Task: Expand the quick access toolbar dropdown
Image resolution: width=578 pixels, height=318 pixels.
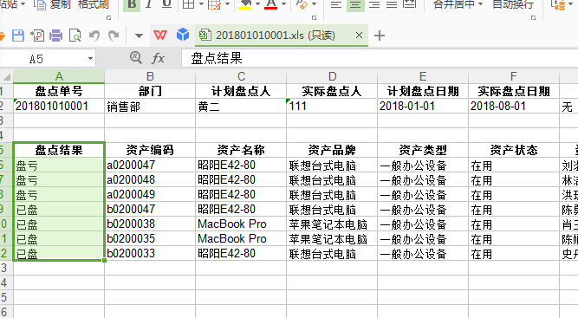Action: click(x=139, y=36)
